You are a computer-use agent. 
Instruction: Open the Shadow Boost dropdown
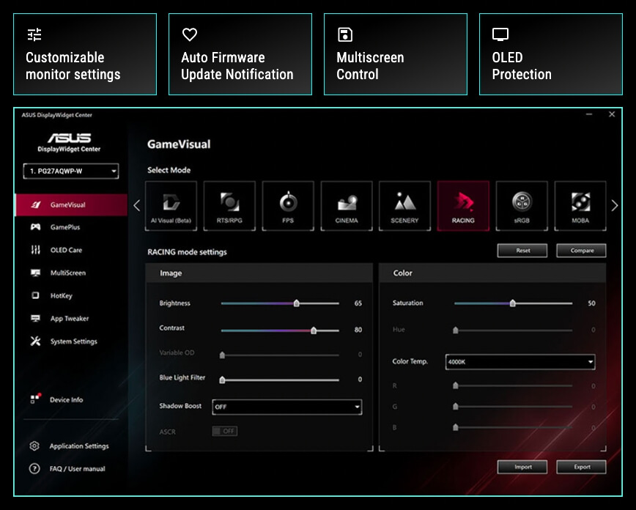pyautogui.click(x=286, y=407)
